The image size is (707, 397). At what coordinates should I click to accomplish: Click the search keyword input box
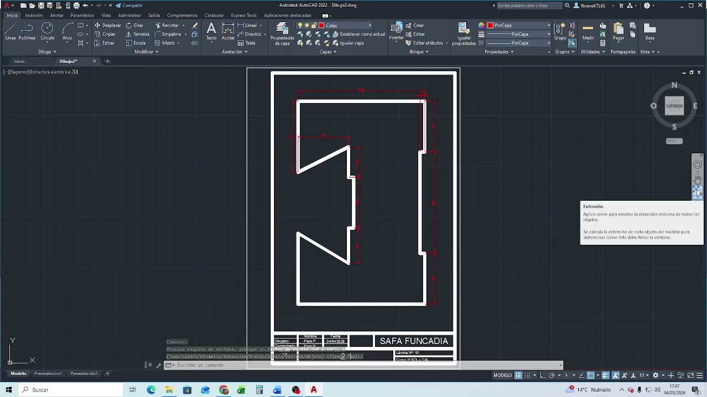tap(529, 6)
